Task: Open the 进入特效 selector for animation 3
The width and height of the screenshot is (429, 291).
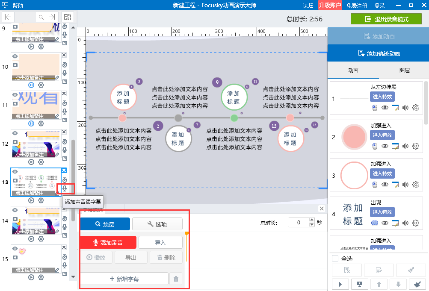Action: (382, 173)
